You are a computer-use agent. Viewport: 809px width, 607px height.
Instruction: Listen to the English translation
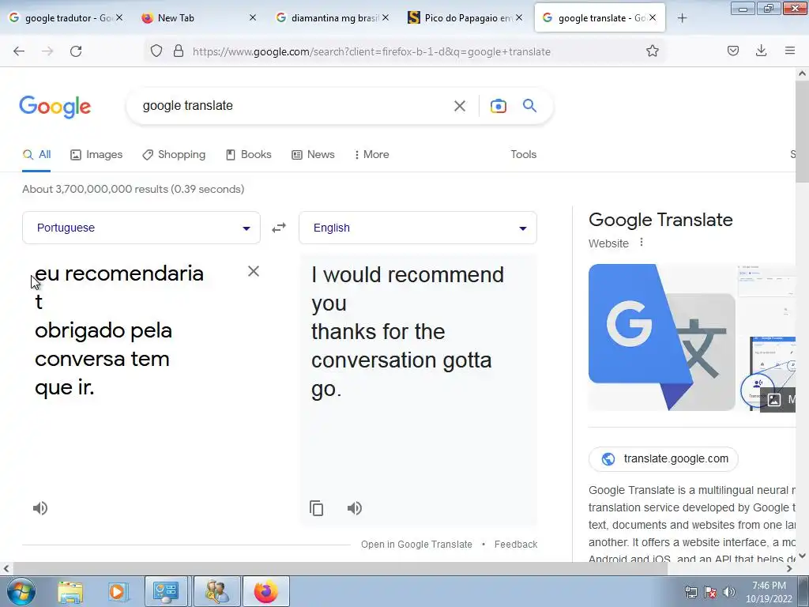point(355,508)
